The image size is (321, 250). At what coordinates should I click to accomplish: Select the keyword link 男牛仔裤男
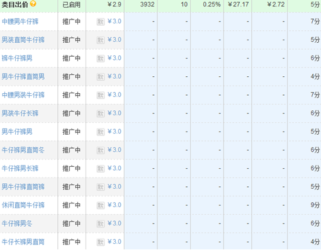(x=17, y=132)
